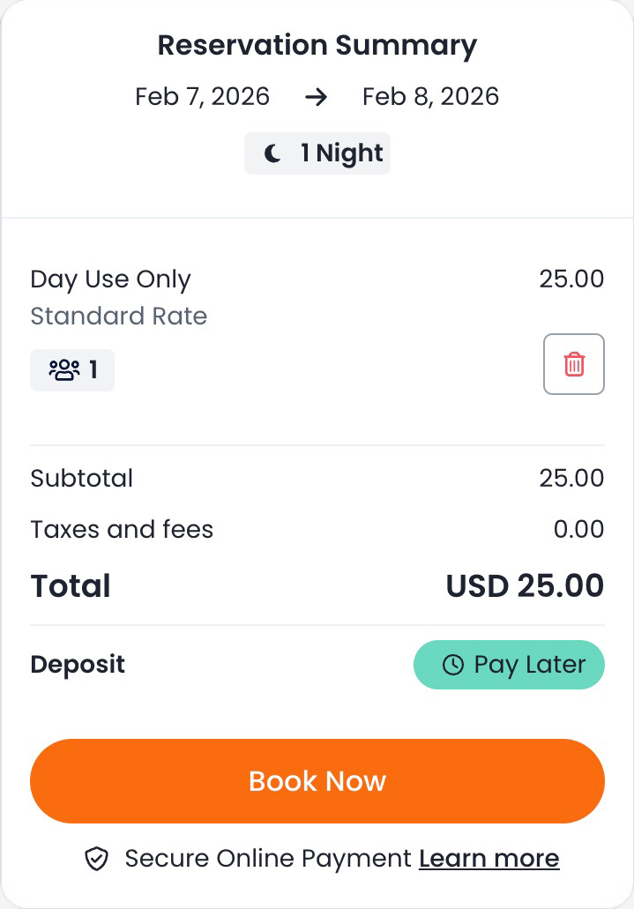
Task: Select the Feb 7, 2026 check-in date
Action: coord(202,96)
